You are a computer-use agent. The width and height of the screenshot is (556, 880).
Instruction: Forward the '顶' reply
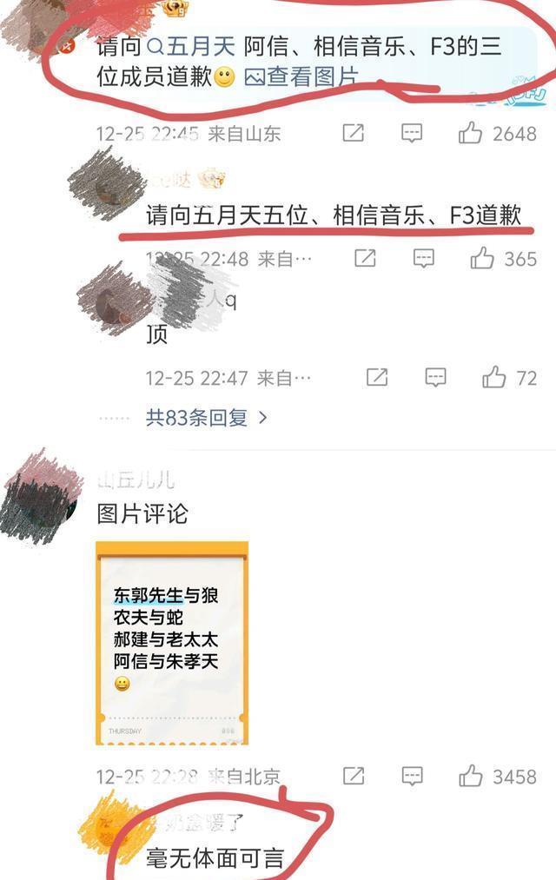(377, 377)
